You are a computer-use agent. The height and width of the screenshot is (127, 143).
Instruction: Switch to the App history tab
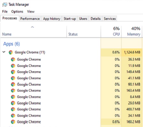tap(51, 19)
